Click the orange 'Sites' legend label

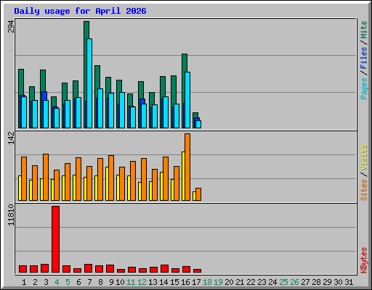coord(364,190)
